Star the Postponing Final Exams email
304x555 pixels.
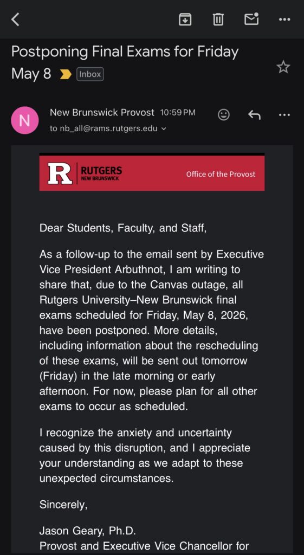283,67
